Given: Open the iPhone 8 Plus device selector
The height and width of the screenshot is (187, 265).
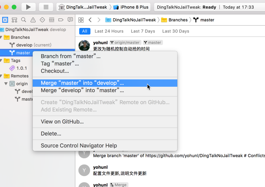Looking at the screenshot, I should click(131, 7).
